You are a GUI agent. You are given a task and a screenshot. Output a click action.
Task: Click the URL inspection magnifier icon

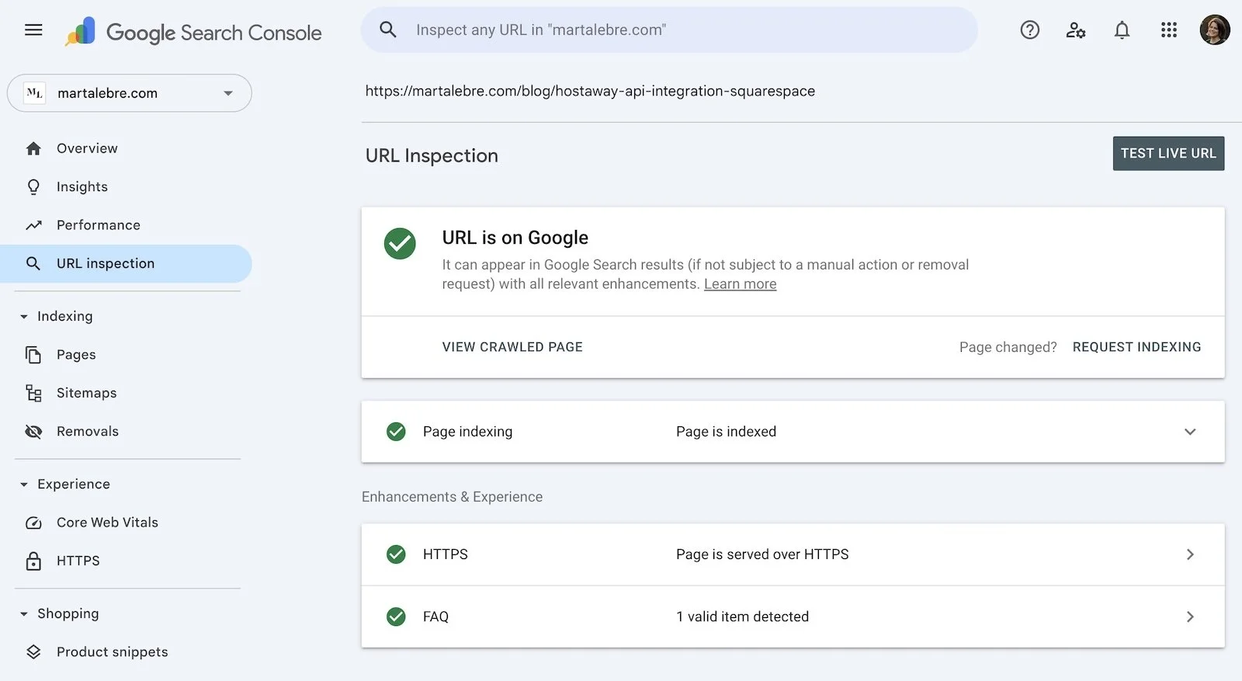pyautogui.click(x=33, y=264)
